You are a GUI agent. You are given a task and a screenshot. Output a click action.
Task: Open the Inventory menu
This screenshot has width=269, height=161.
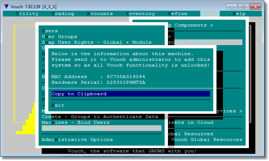coord(141,14)
